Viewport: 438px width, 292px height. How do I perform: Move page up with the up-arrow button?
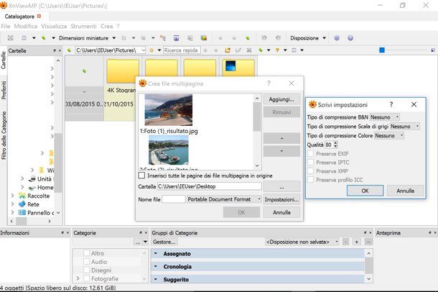[x=281, y=138]
